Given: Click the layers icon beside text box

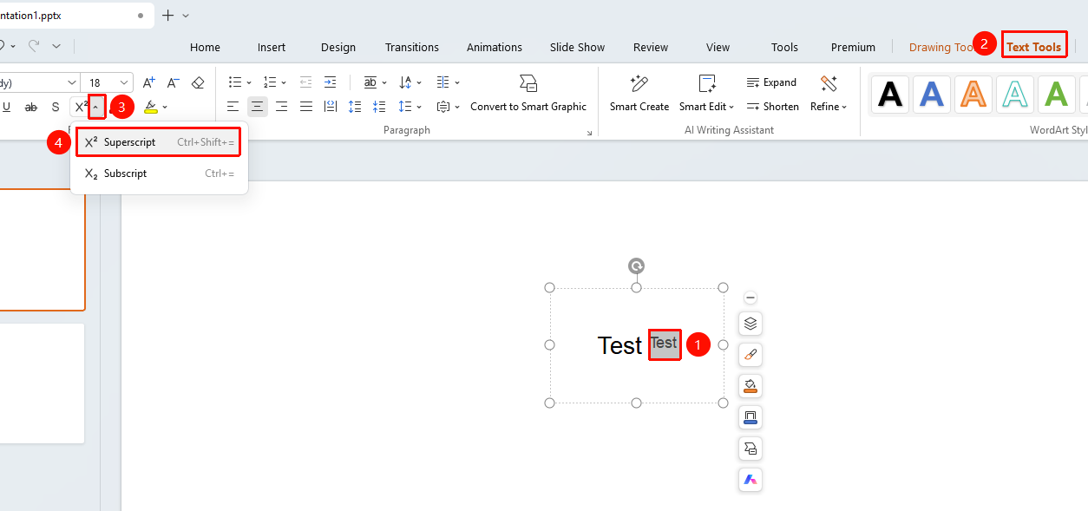Looking at the screenshot, I should click(x=750, y=324).
